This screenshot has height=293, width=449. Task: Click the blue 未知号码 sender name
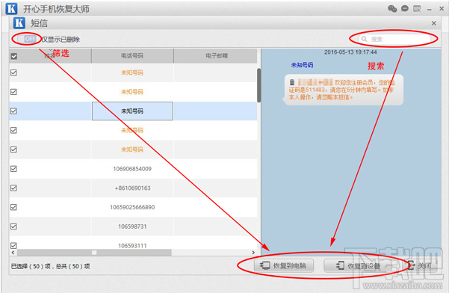pyautogui.click(x=302, y=65)
